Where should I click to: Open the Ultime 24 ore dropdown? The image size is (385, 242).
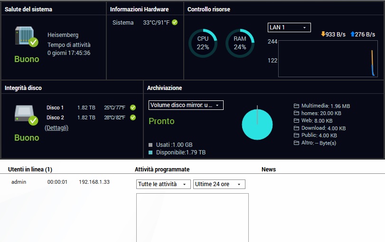click(219, 184)
